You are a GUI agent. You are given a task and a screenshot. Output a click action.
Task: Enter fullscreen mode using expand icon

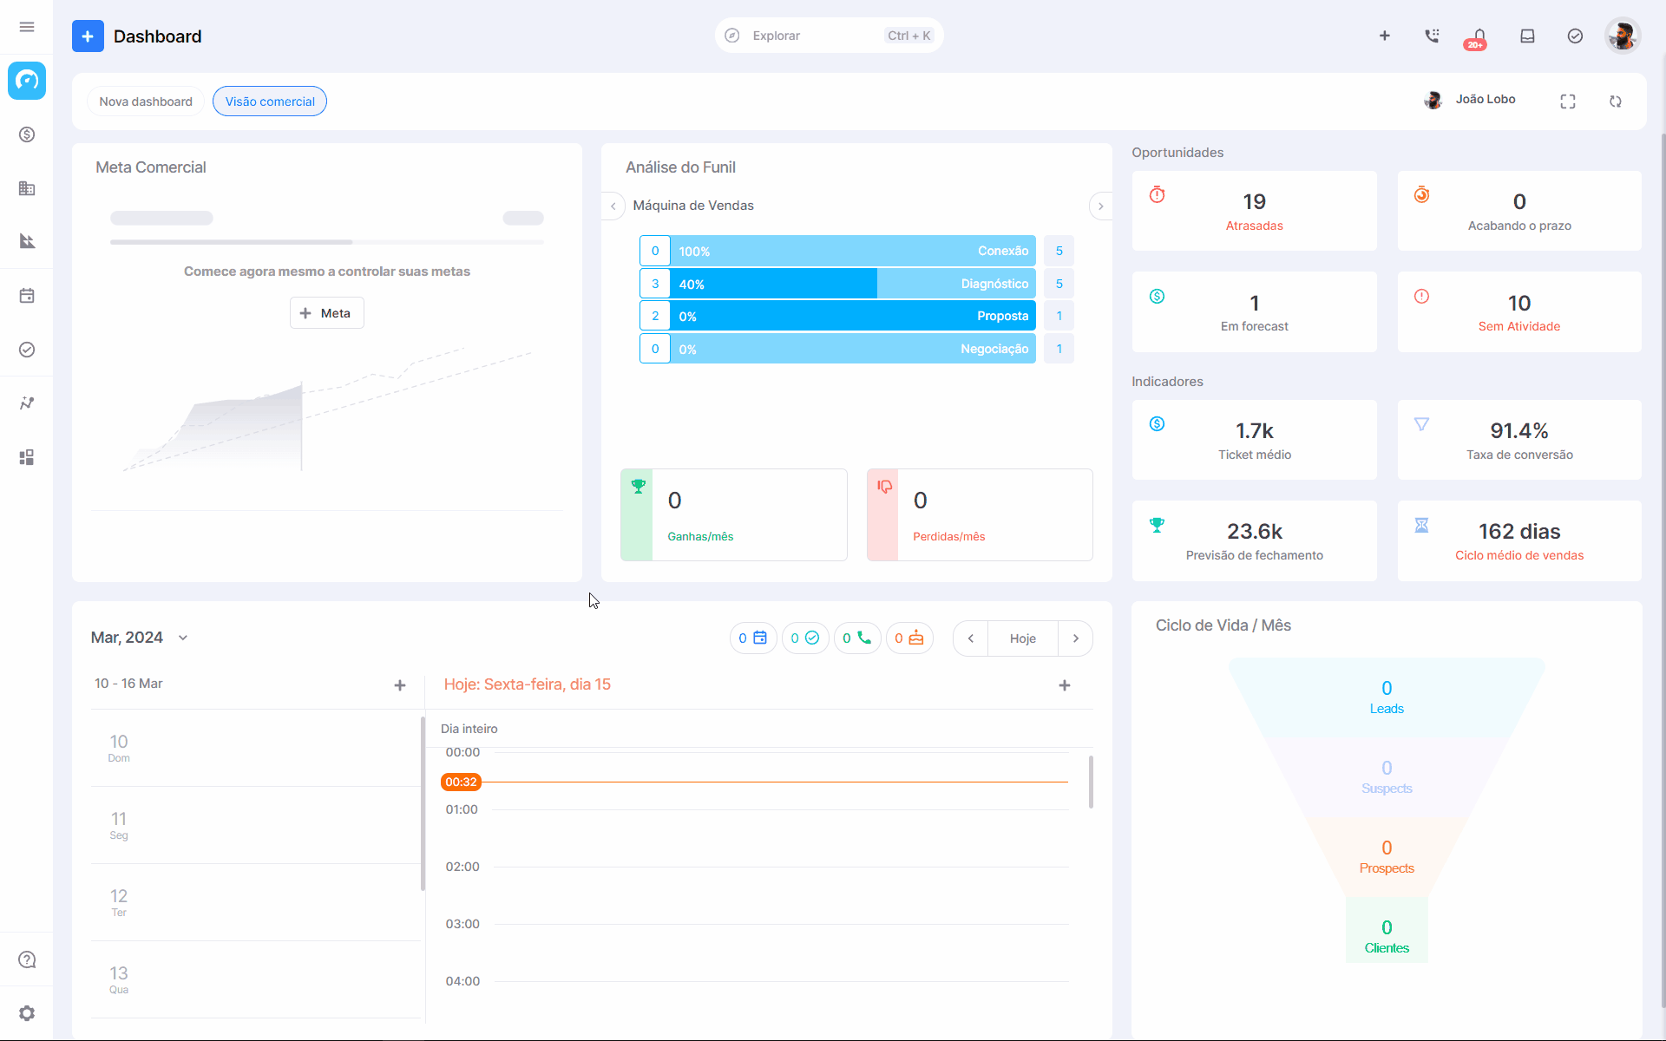[1567, 101]
